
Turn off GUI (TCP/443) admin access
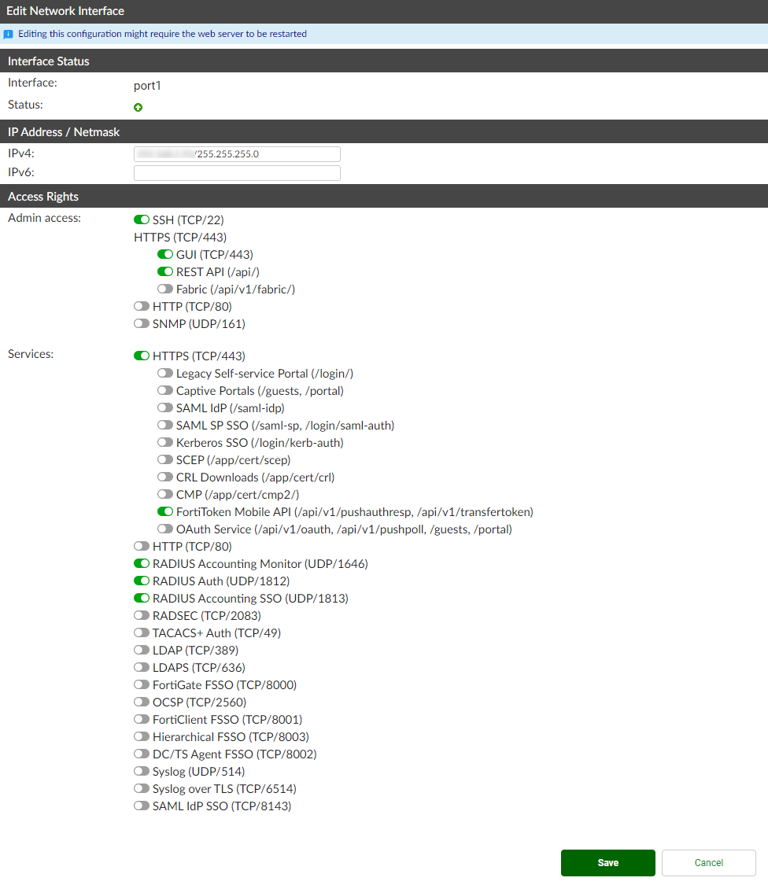pyautogui.click(x=165, y=255)
